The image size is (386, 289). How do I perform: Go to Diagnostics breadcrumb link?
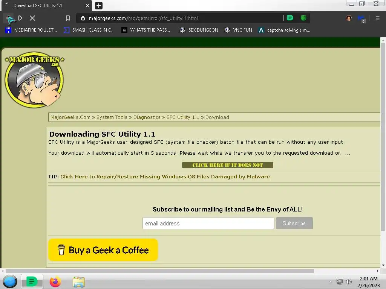[147, 117]
